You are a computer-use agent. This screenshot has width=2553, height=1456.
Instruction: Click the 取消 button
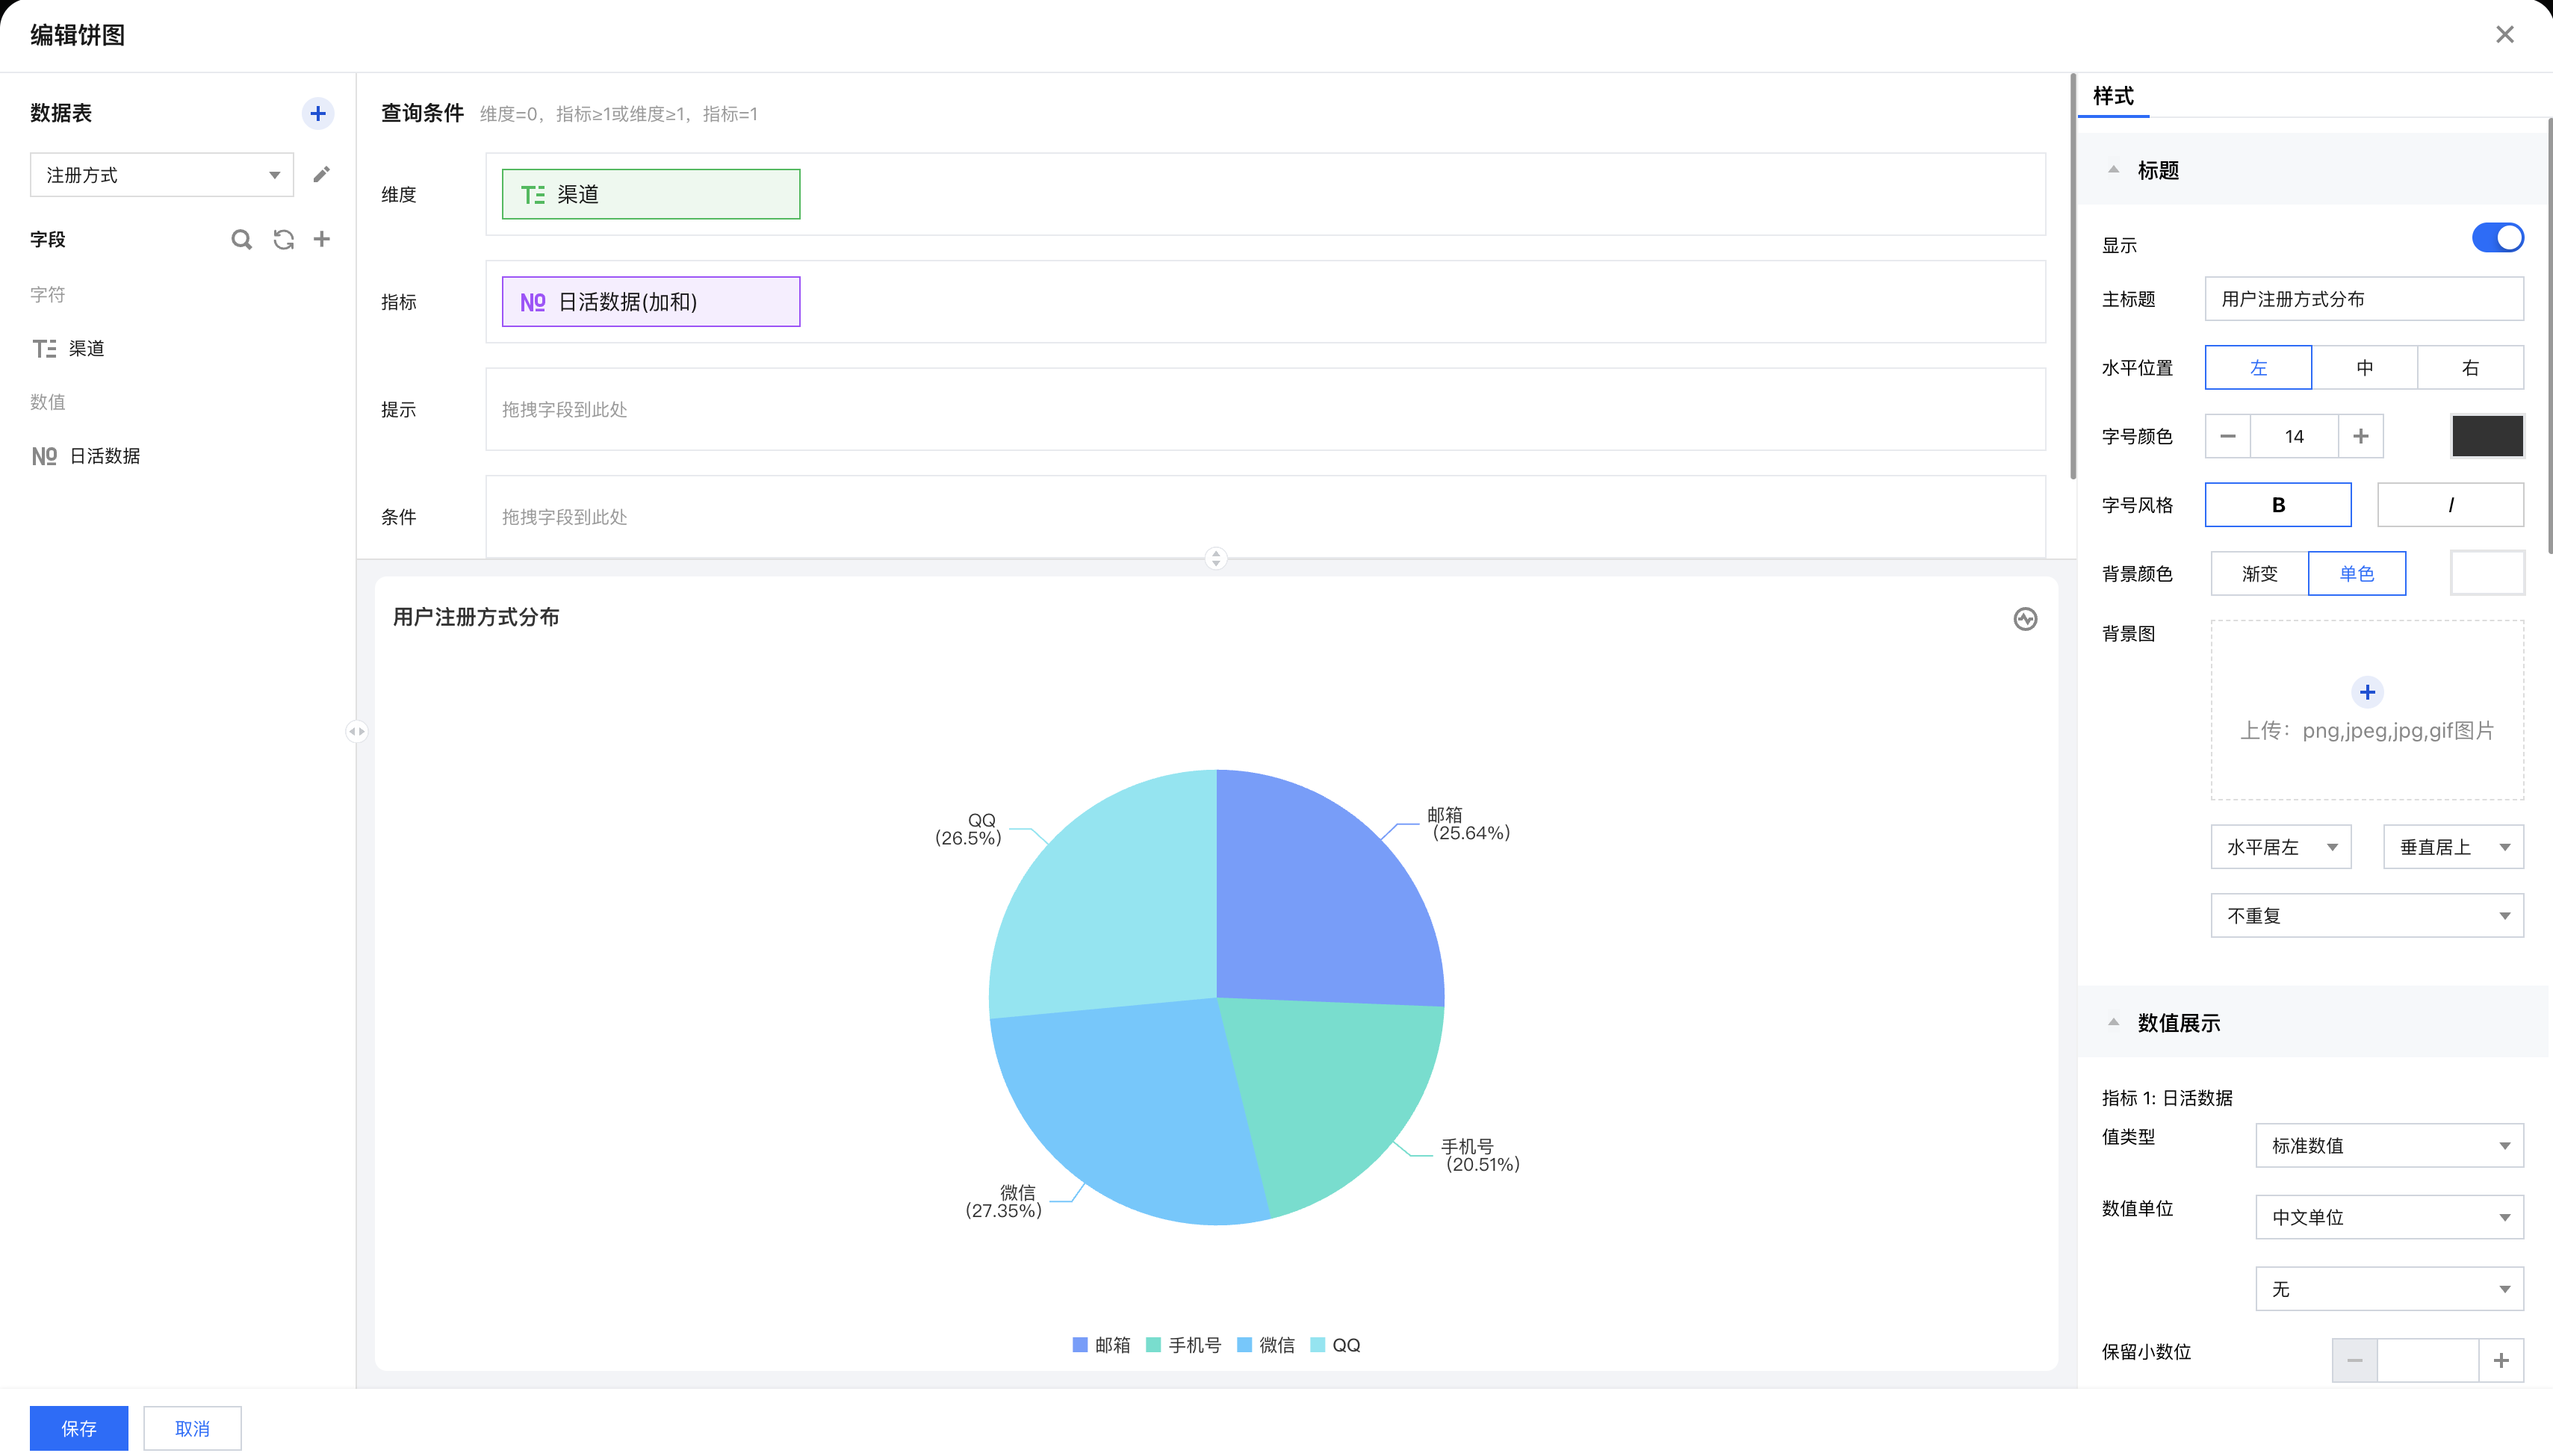[192, 1428]
